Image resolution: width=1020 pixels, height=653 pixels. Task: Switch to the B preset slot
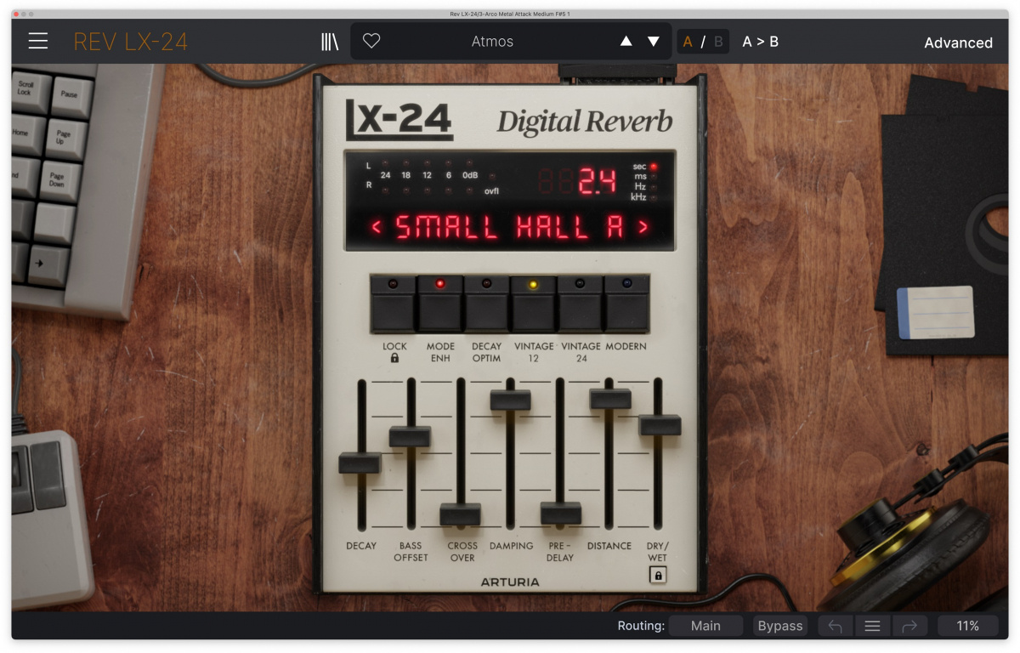[x=717, y=40]
